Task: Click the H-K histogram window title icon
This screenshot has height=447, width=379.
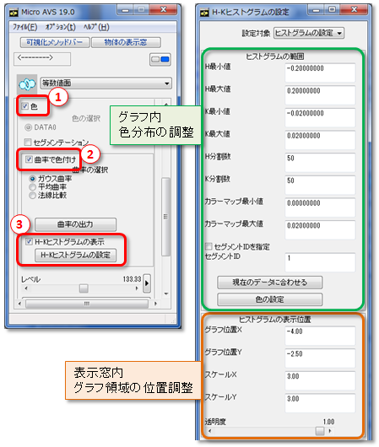Action: (x=204, y=13)
